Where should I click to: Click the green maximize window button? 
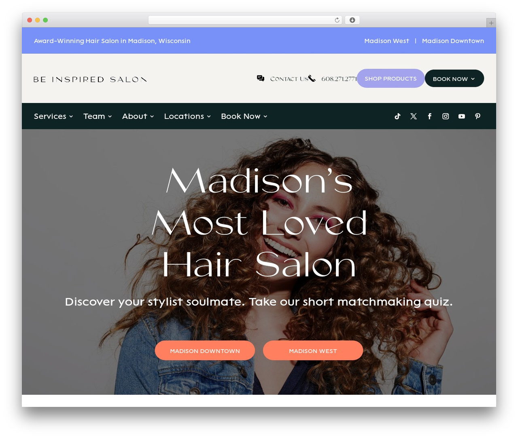tap(45, 20)
